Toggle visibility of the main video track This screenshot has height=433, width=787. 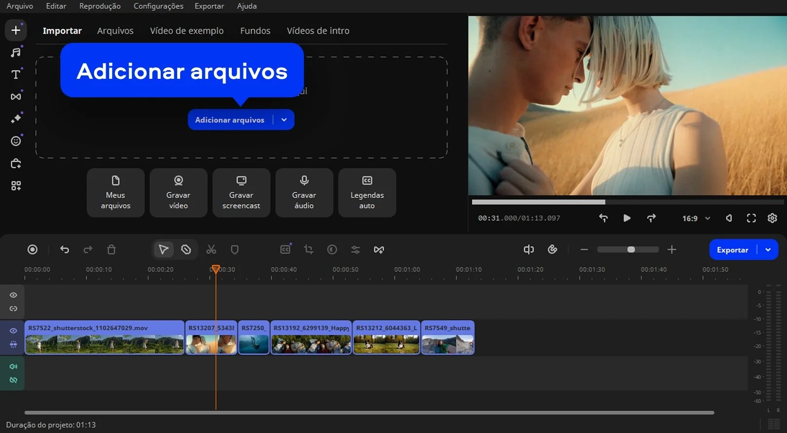[x=13, y=331]
